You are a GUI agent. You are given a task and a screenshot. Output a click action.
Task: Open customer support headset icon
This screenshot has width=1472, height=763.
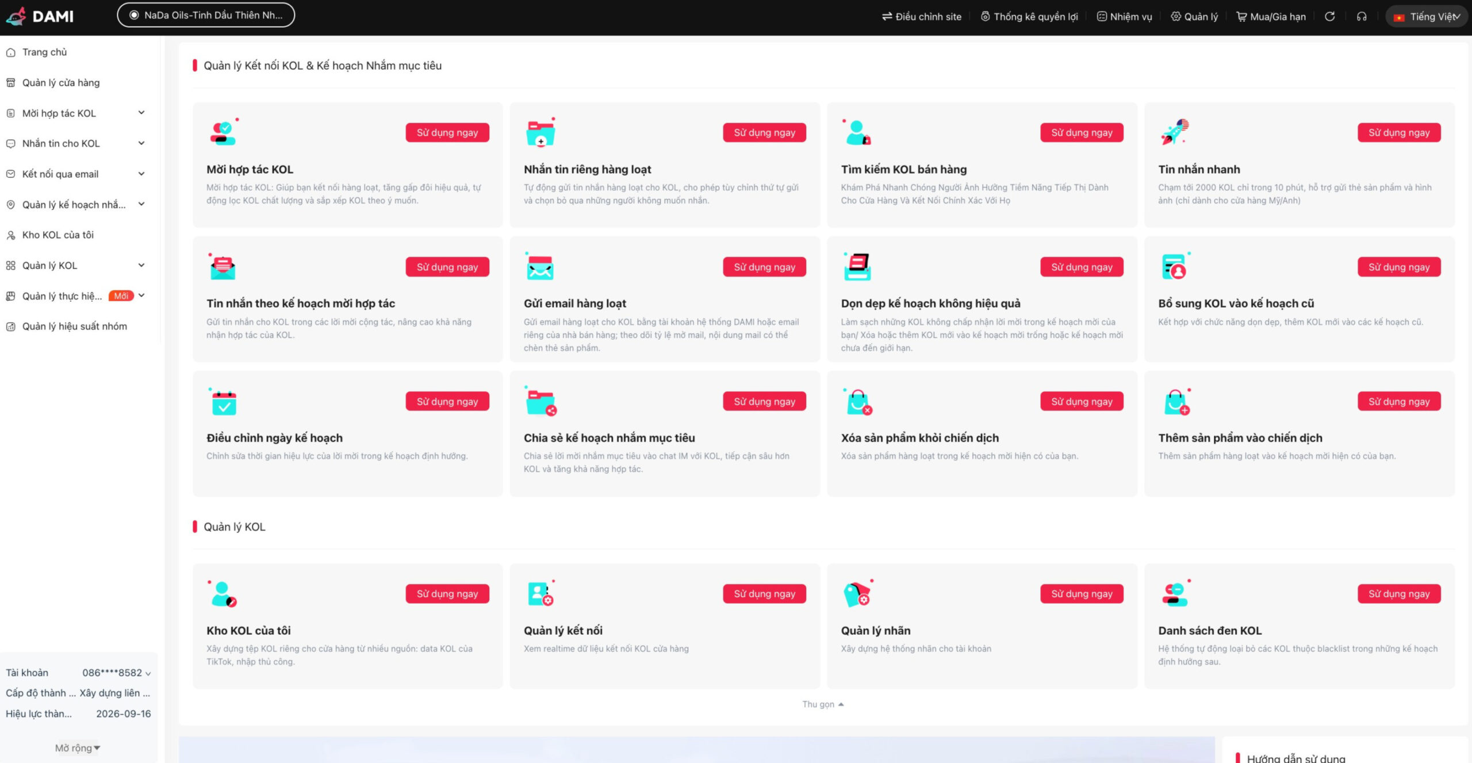pos(1361,17)
